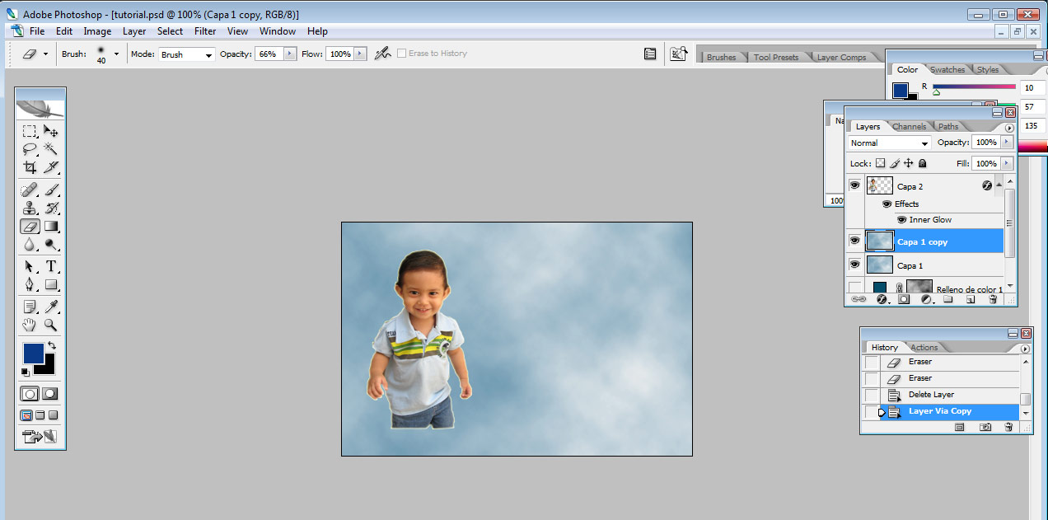Open eraser Opacity slider arrow
Image resolution: width=1048 pixels, height=520 pixels.
click(x=289, y=54)
